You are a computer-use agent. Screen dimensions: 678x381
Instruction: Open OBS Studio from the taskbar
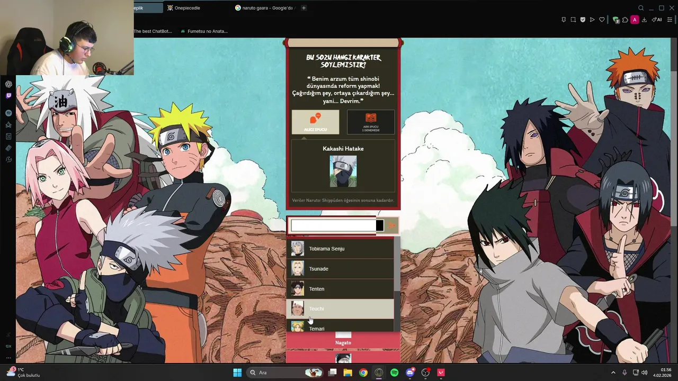(x=425, y=373)
